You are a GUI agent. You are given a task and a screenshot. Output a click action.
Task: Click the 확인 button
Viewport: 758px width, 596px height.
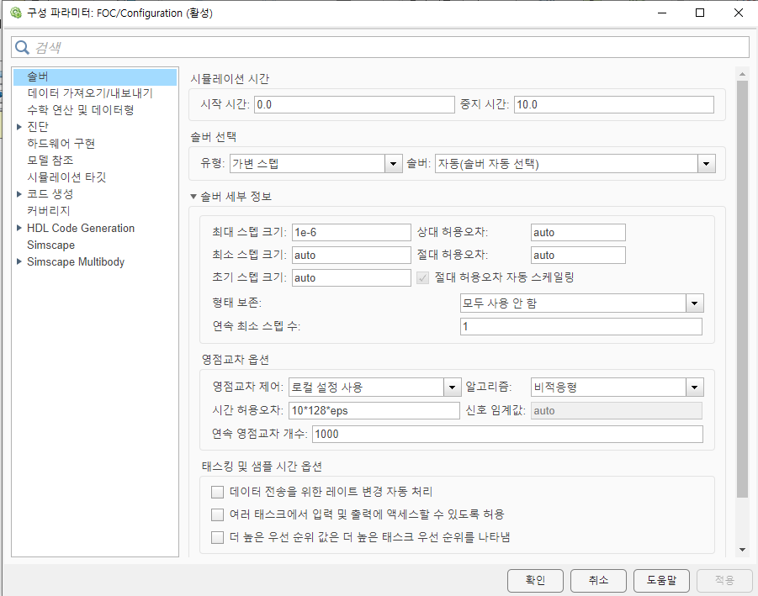point(535,580)
